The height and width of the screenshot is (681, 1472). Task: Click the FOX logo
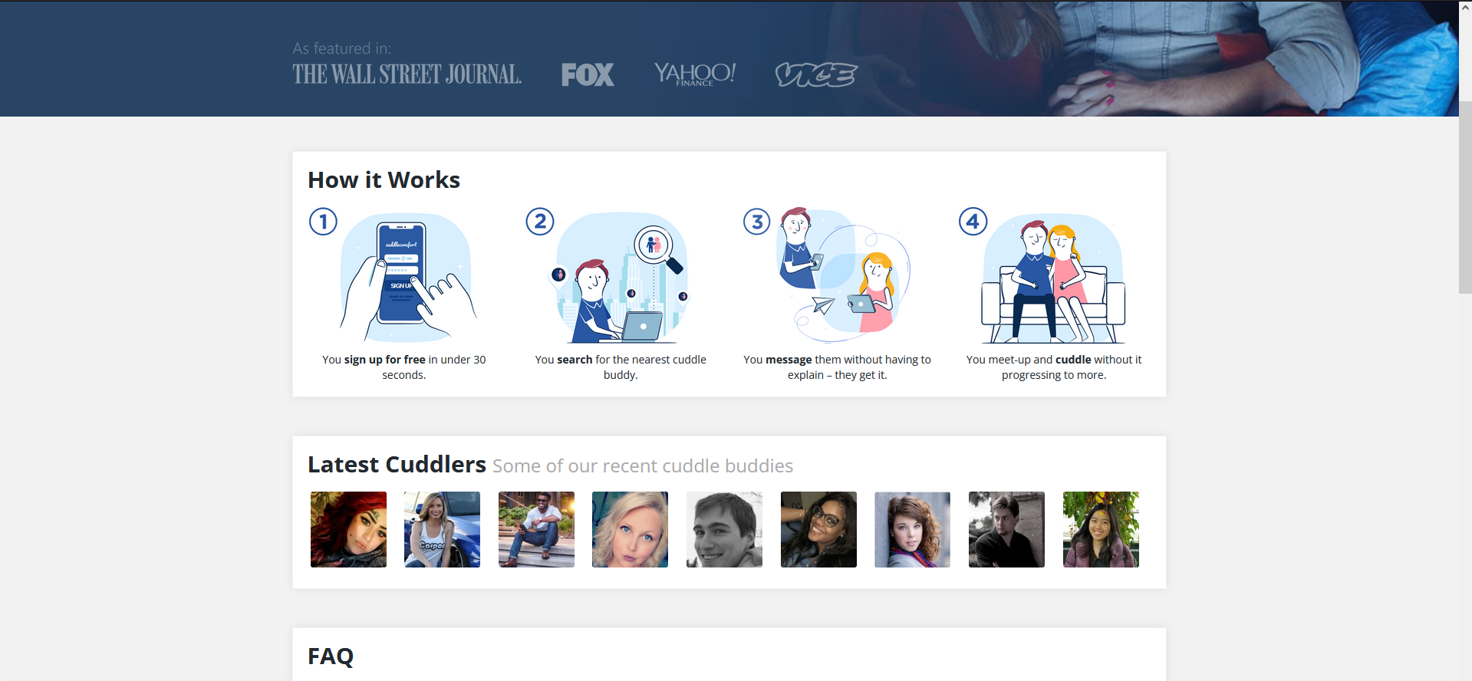pos(588,74)
